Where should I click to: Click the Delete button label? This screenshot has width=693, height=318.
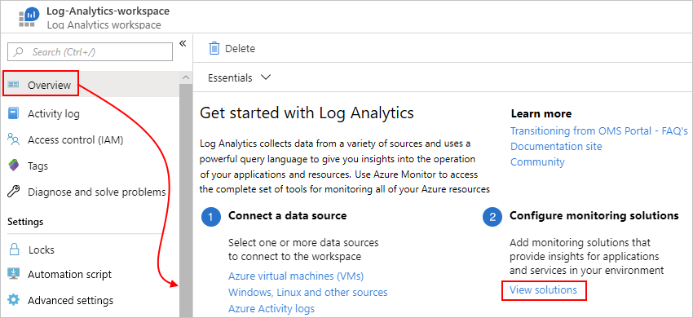point(240,49)
